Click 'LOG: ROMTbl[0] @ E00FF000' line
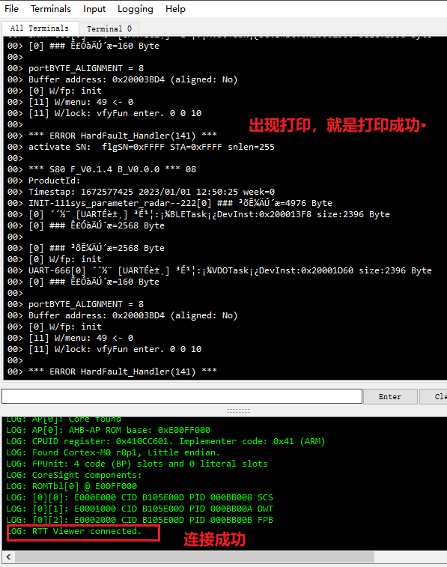Viewport: 447px width, 567px height. click(72, 486)
